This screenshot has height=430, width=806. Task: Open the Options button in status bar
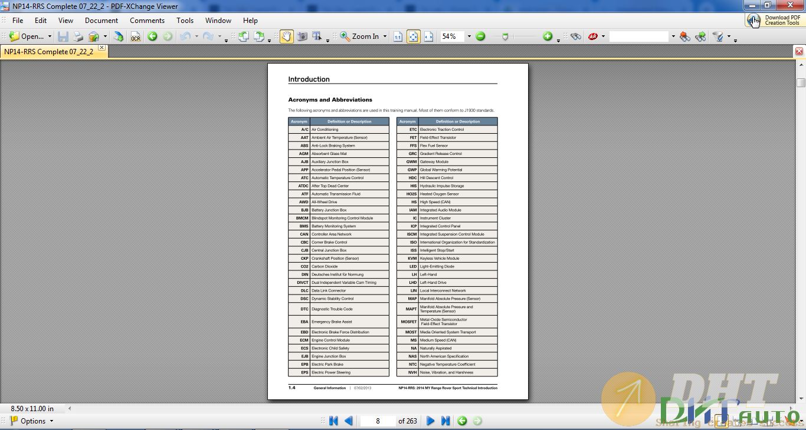[x=32, y=421]
